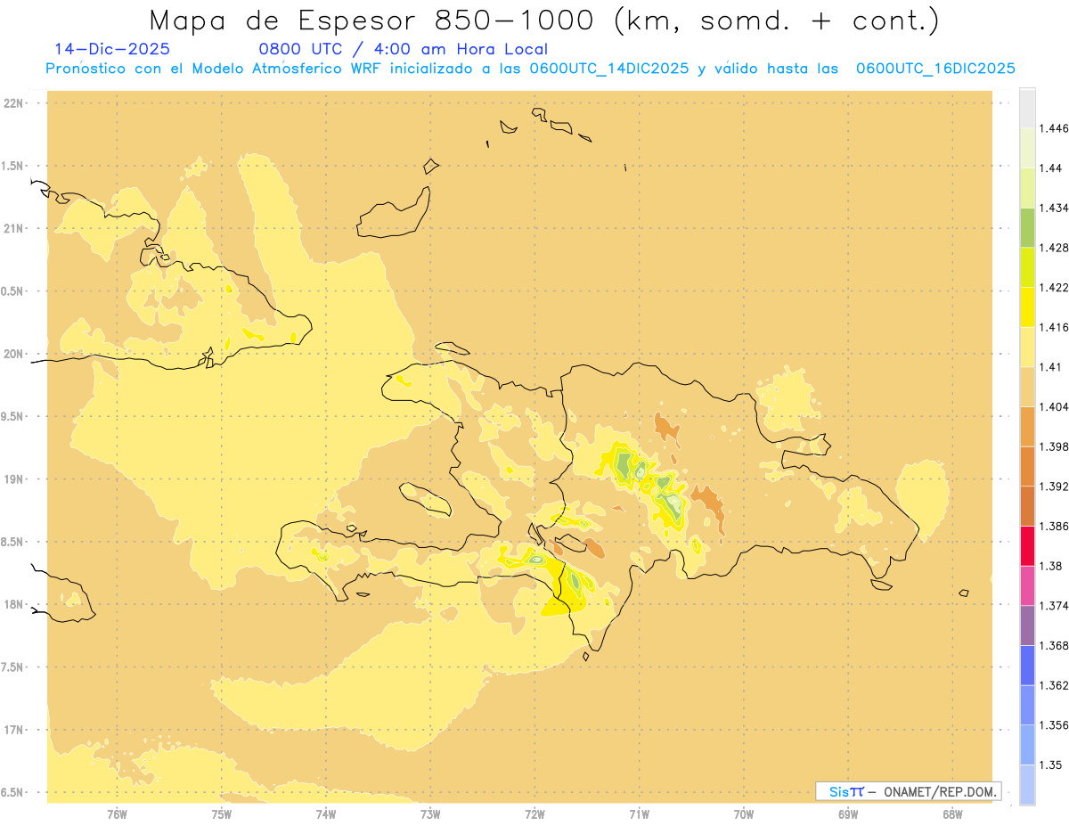Click the '22N' latitude label
The image size is (1069, 826).
point(14,103)
